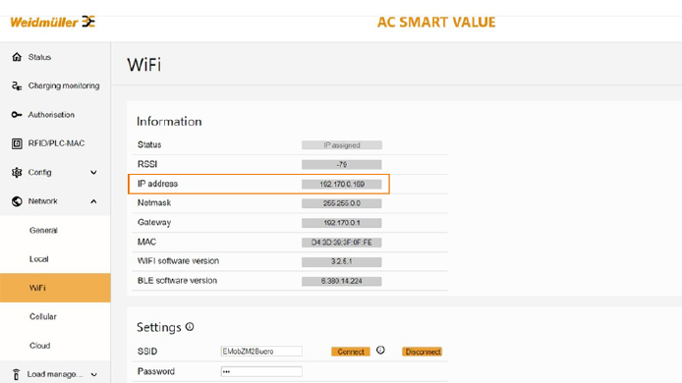This screenshot has width=682, height=383.
Task: Click the Settings section heading
Action: (159, 327)
